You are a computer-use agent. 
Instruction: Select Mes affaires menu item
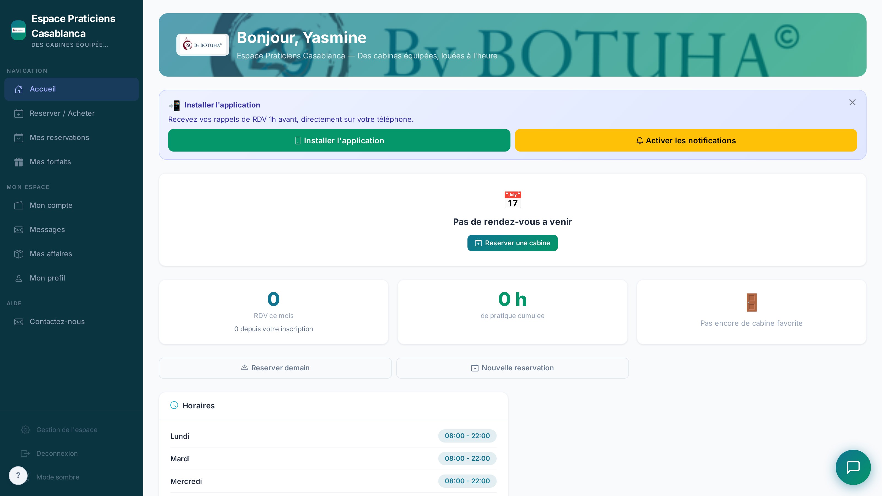tap(72, 254)
